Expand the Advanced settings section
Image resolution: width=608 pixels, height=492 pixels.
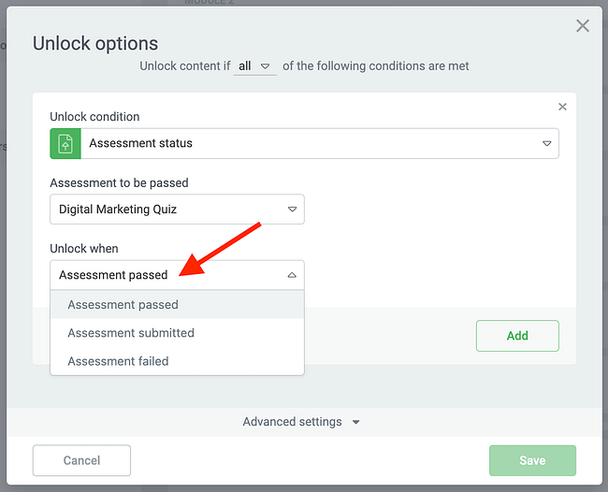click(x=293, y=422)
